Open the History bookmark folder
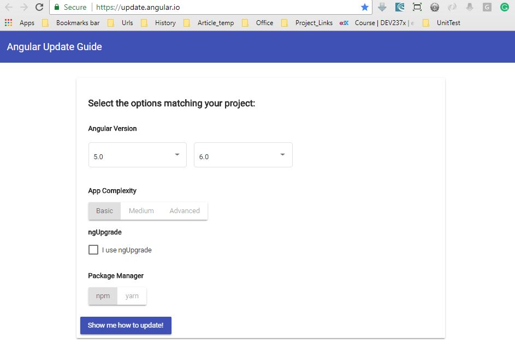Viewport: 515px width, 344px height. tap(158, 23)
